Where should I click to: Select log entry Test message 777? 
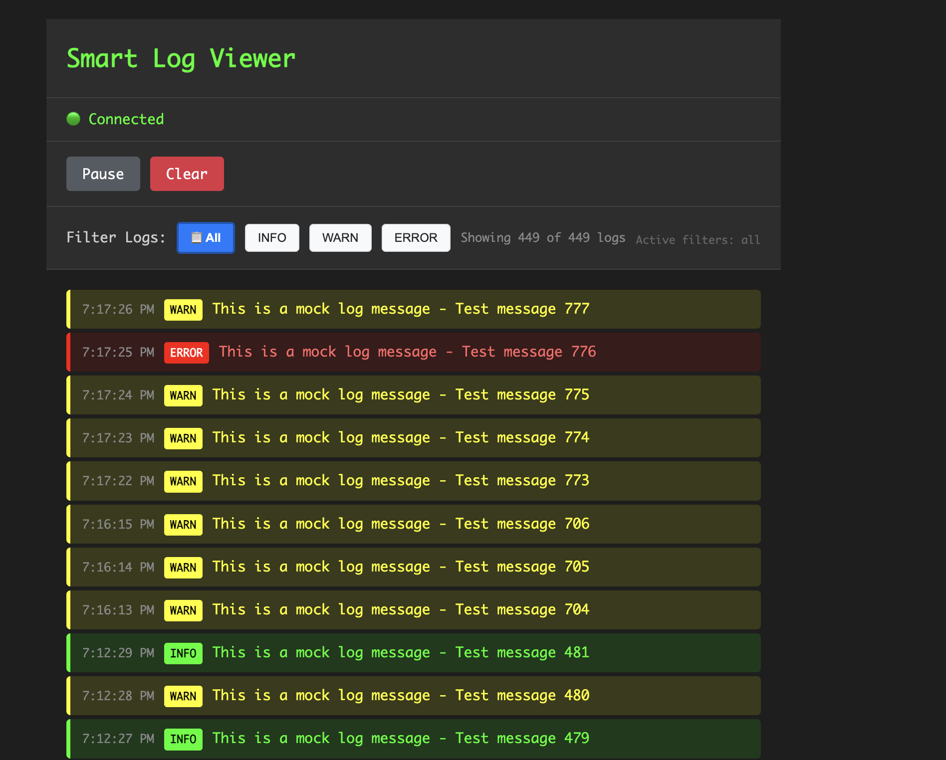414,309
